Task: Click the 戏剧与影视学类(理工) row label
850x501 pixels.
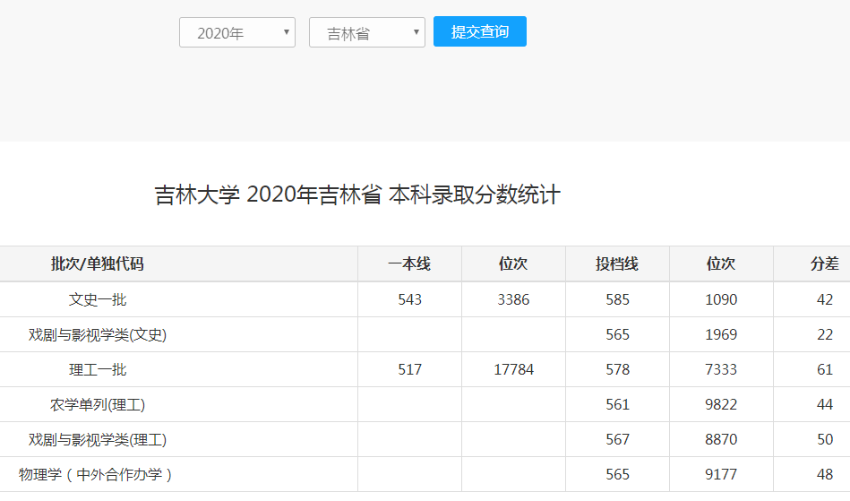Action: tap(97, 440)
